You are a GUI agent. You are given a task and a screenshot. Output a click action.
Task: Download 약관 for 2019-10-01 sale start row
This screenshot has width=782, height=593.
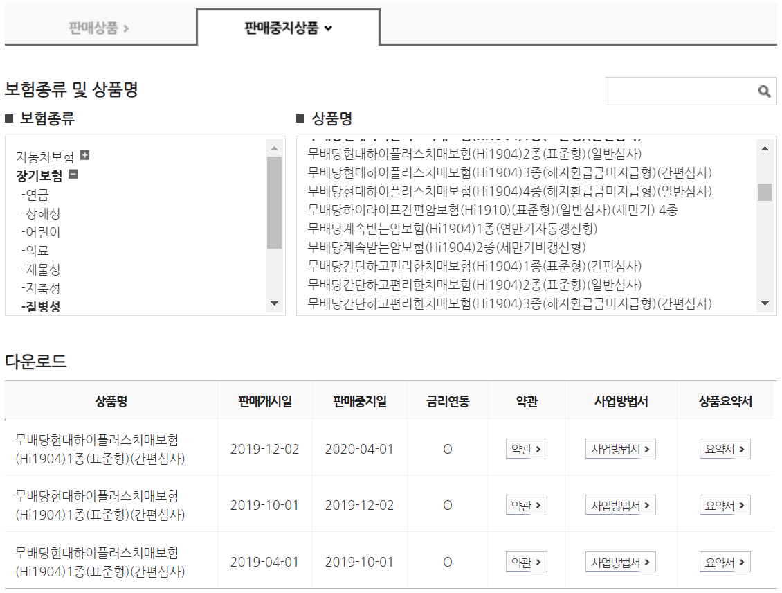(x=526, y=505)
